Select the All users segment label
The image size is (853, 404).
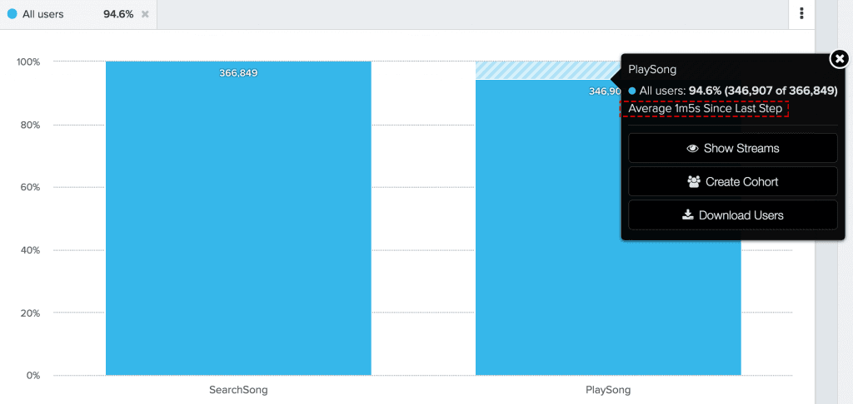[x=43, y=14]
